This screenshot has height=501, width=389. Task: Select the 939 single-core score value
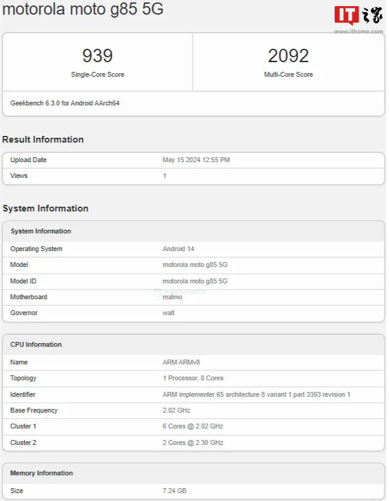[x=98, y=56]
